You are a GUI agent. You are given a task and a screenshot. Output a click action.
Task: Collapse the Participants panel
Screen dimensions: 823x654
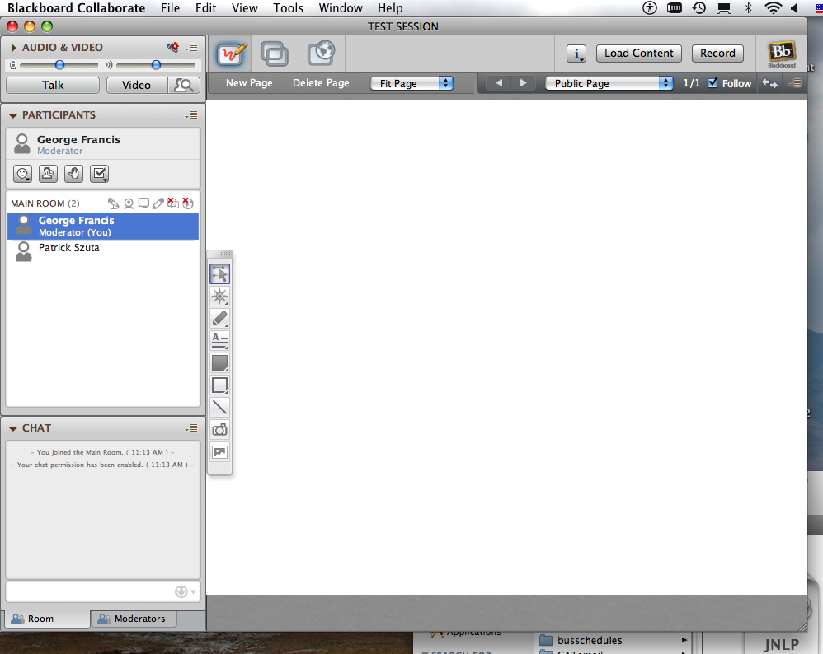(x=13, y=115)
